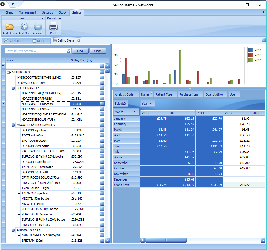This screenshot has height=250, width=267.
Task: Switch to the Stock ribbon tab
Action: (x=63, y=12)
